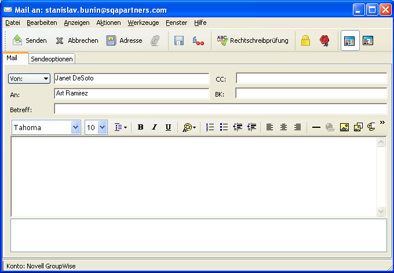Viewport: 394px width, 273px height.
Task: Open the Hilfe menu
Action: point(200,23)
